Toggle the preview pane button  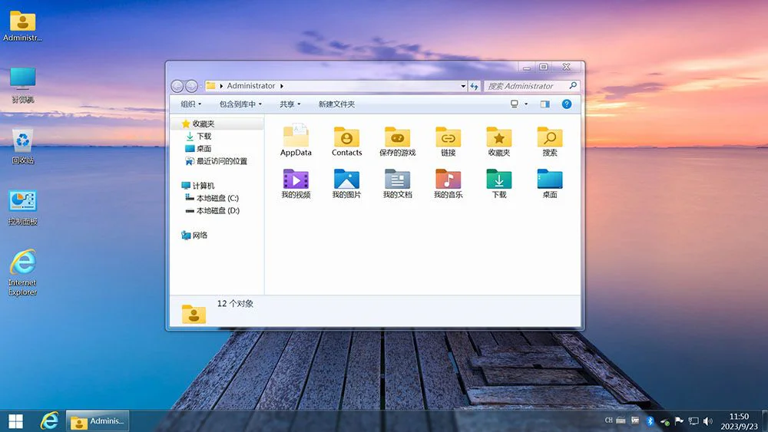tap(545, 104)
